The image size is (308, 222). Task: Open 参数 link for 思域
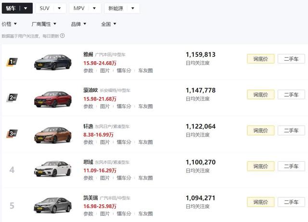(88, 178)
